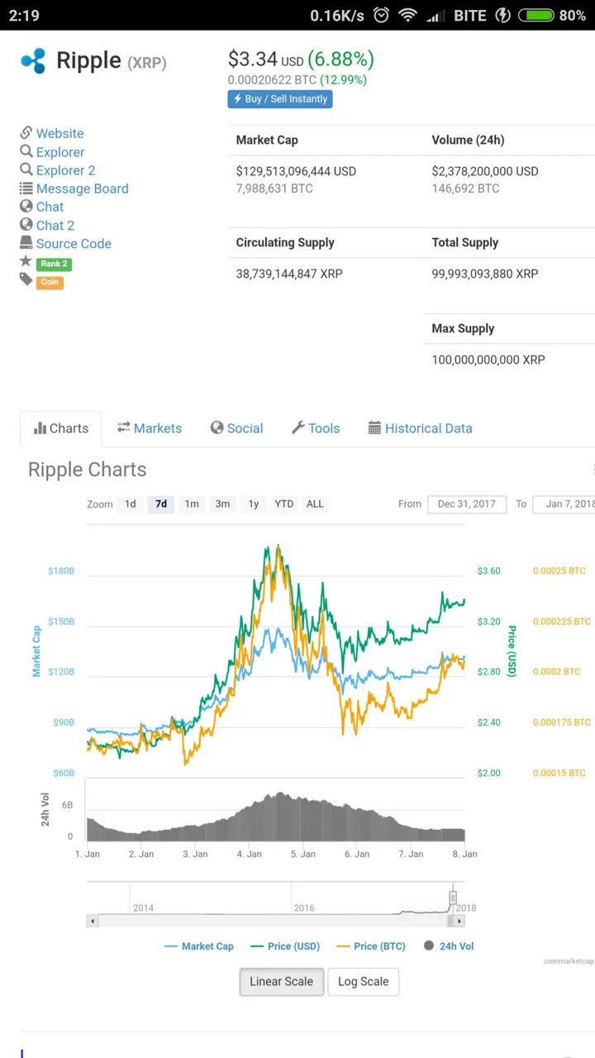The height and width of the screenshot is (1058, 595).
Task: Open the Chat 2 link
Action: (55, 225)
